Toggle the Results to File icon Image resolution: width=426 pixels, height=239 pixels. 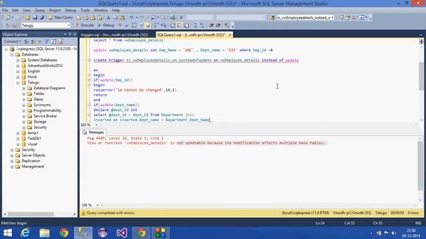pos(186,25)
